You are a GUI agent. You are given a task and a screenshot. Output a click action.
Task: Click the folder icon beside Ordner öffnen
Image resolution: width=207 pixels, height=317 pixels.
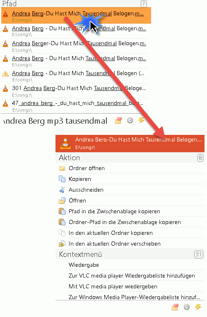(x=62, y=168)
